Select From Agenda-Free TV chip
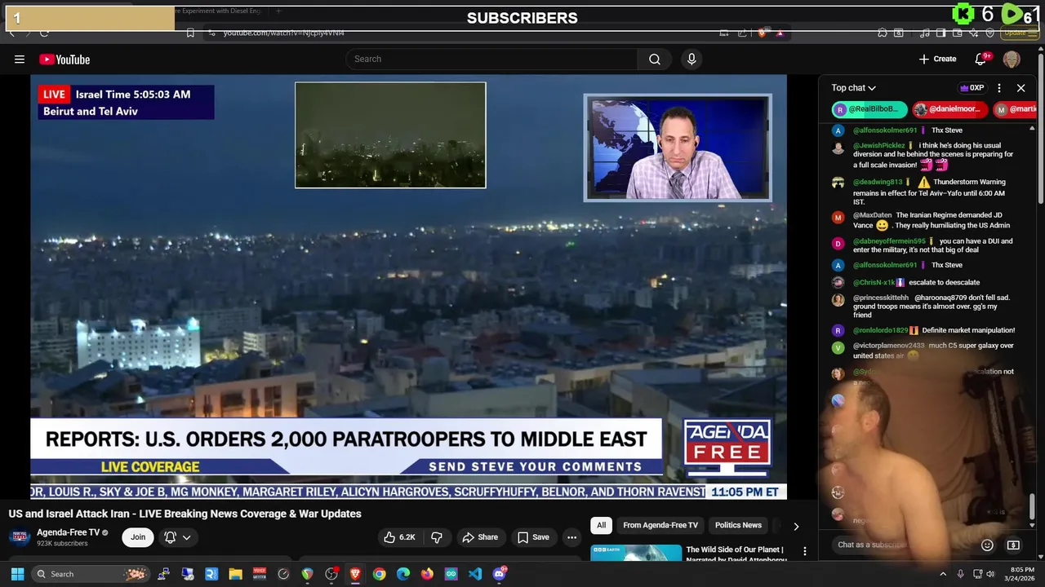Image resolution: width=1045 pixels, height=587 pixels. [x=660, y=526]
